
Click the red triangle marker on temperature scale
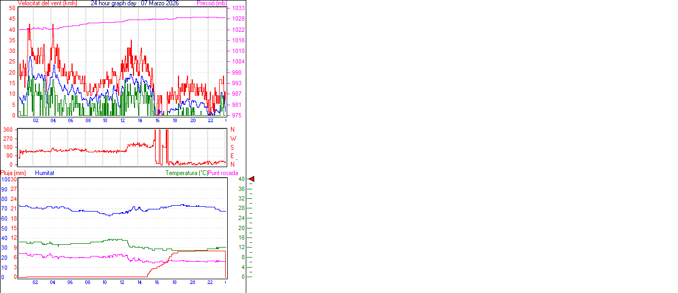pos(252,179)
